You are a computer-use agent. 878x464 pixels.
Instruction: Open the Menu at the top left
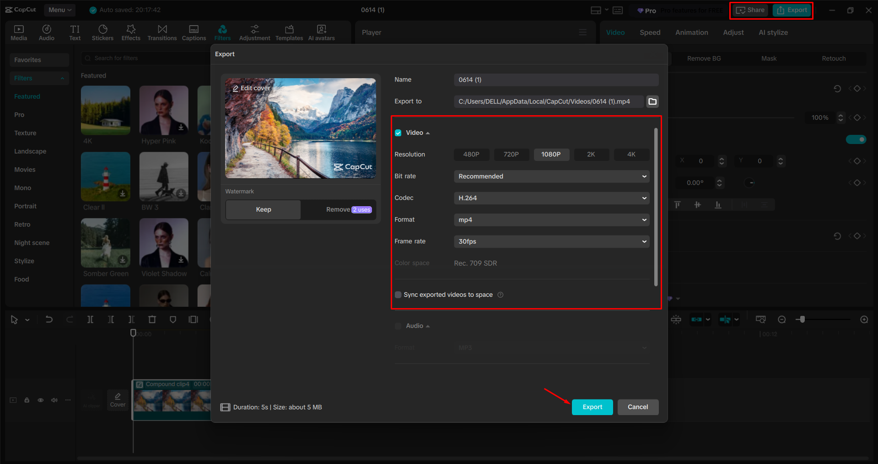pos(59,10)
